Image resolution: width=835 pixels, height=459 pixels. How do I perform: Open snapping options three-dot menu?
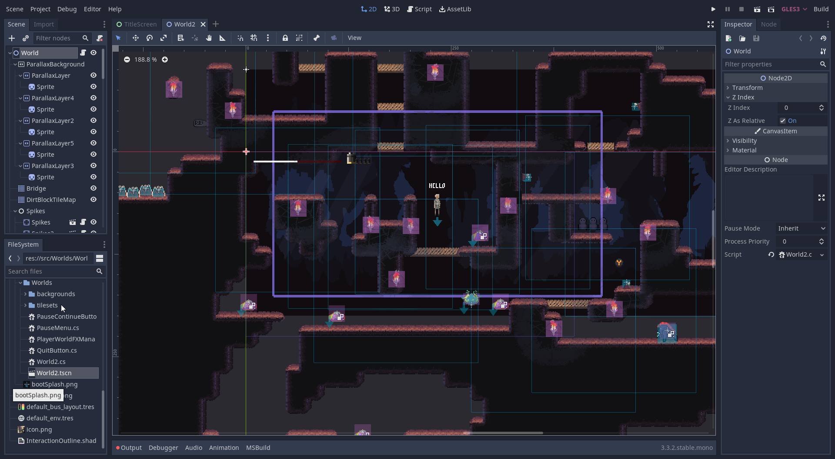(x=268, y=38)
